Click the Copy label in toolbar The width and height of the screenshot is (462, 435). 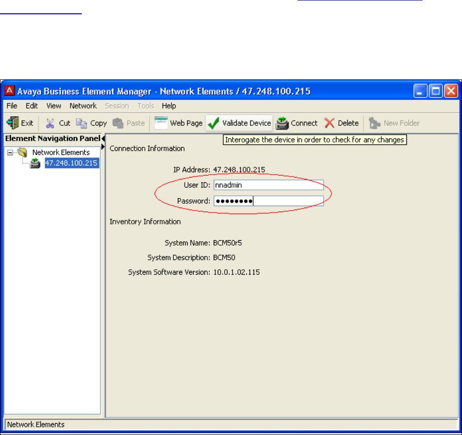[99, 123]
